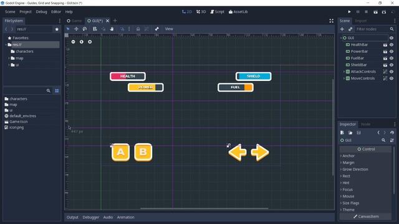Viewport: 399px width, 224px height.
Task: Expand the MoveControls node
Action: pos(344,78)
